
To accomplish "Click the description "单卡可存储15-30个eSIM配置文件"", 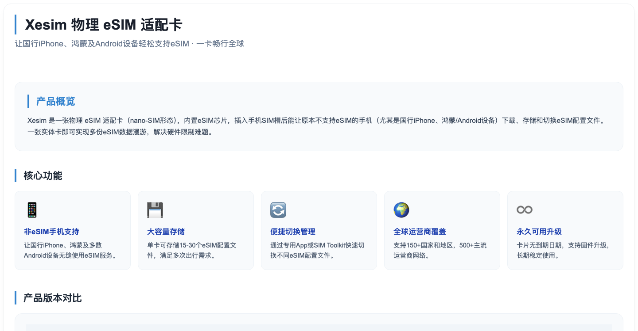I will tap(192, 250).
